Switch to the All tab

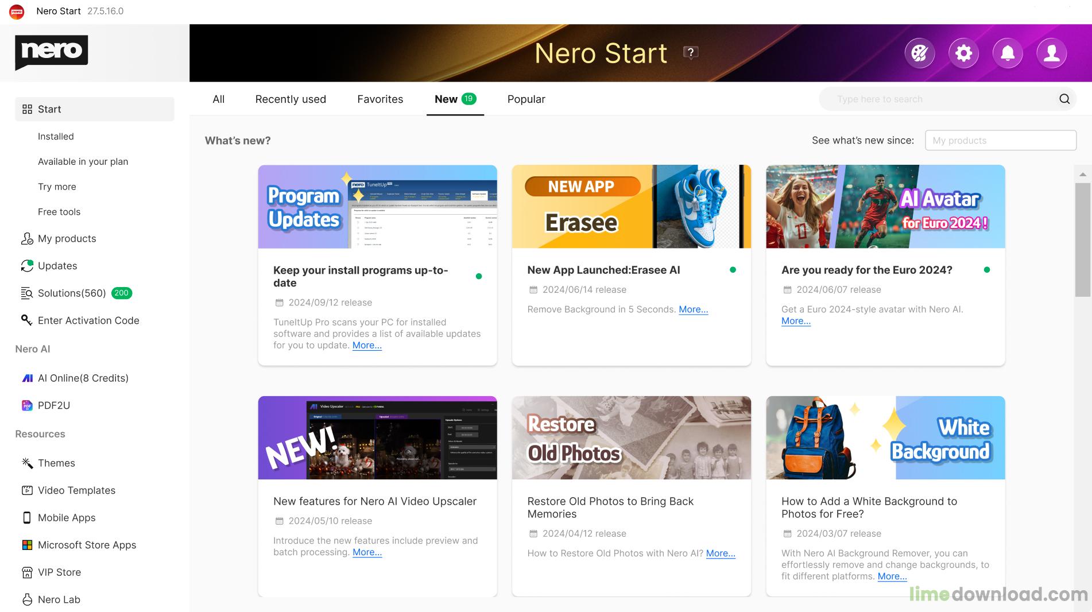click(x=219, y=99)
